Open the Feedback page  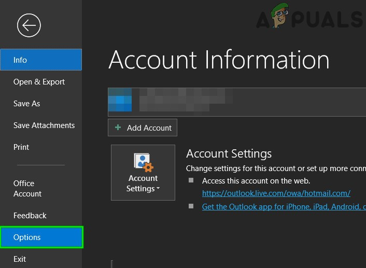coord(30,216)
